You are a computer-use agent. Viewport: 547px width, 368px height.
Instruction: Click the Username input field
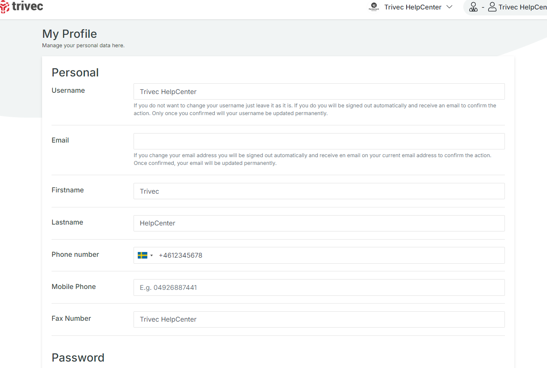tap(319, 91)
